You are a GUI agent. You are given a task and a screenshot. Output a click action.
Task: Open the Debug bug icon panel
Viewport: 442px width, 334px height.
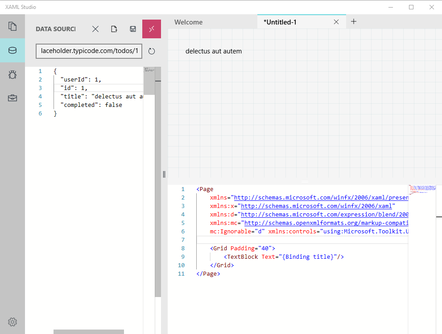tap(12, 74)
